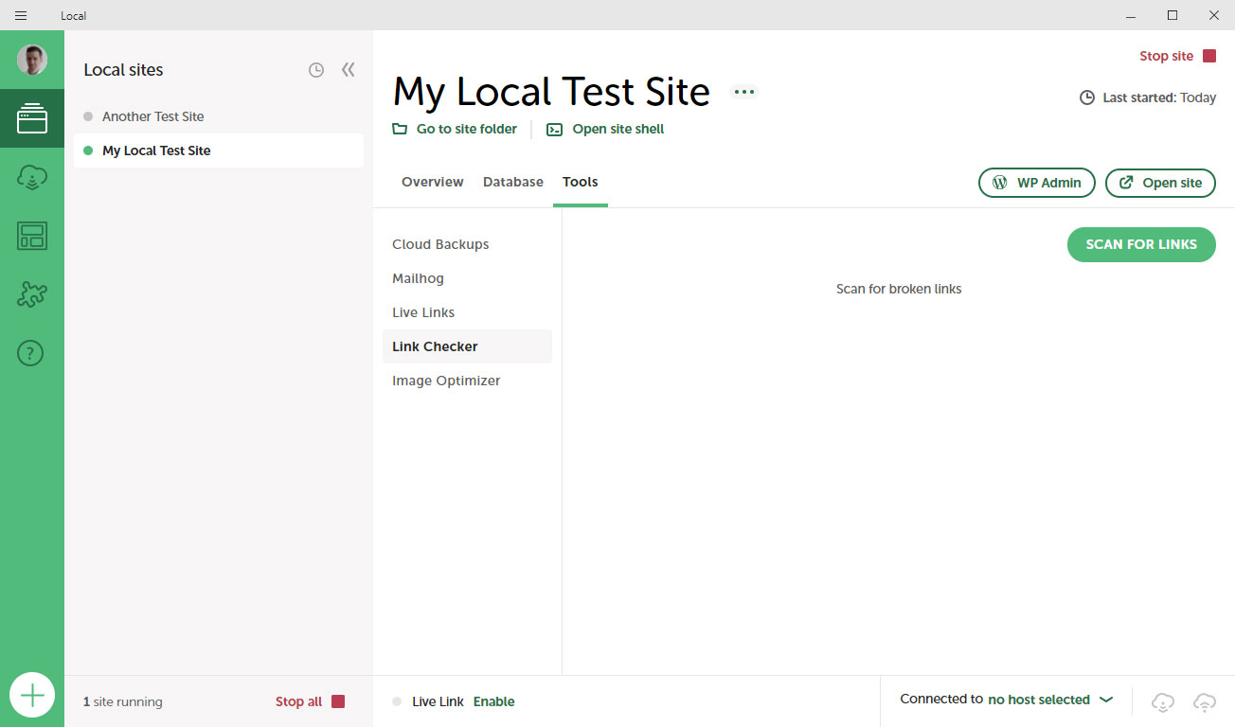1235x727 pixels.
Task: Click the WP Admin button
Action: click(x=1037, y=183)
